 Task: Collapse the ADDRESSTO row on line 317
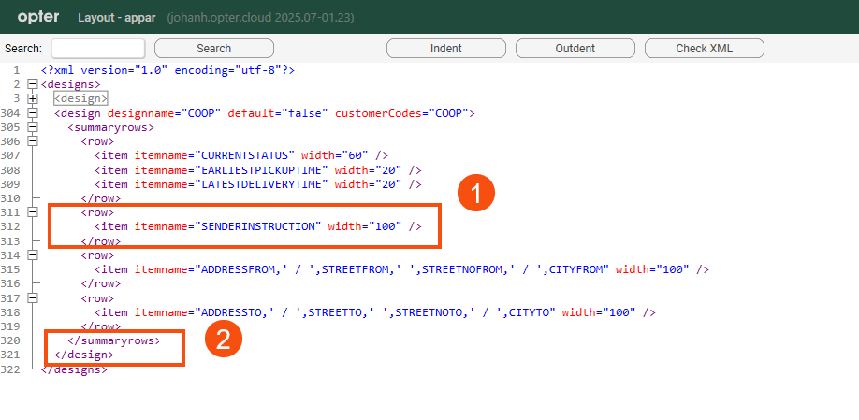click(33, 298)
